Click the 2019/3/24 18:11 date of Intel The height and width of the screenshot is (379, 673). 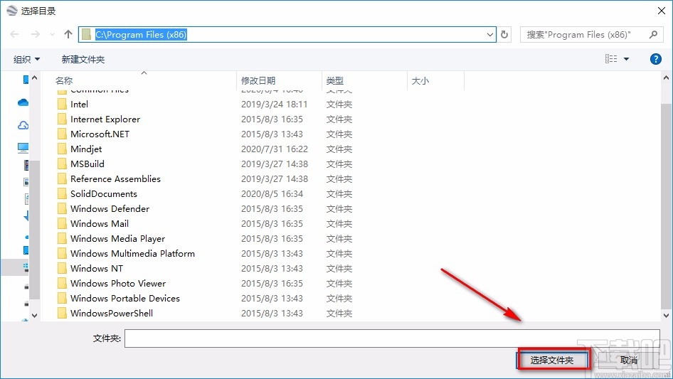tap(274, 105)
